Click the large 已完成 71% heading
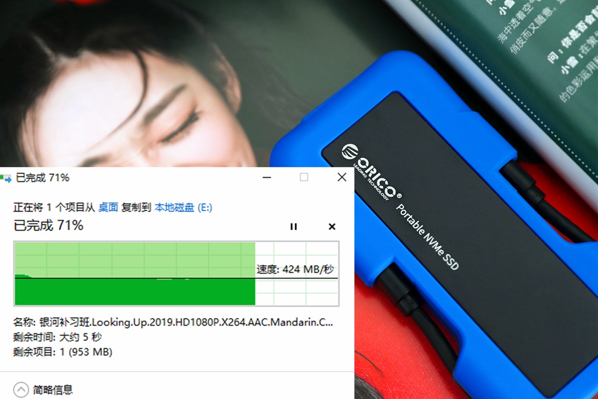 coord(48,225)
